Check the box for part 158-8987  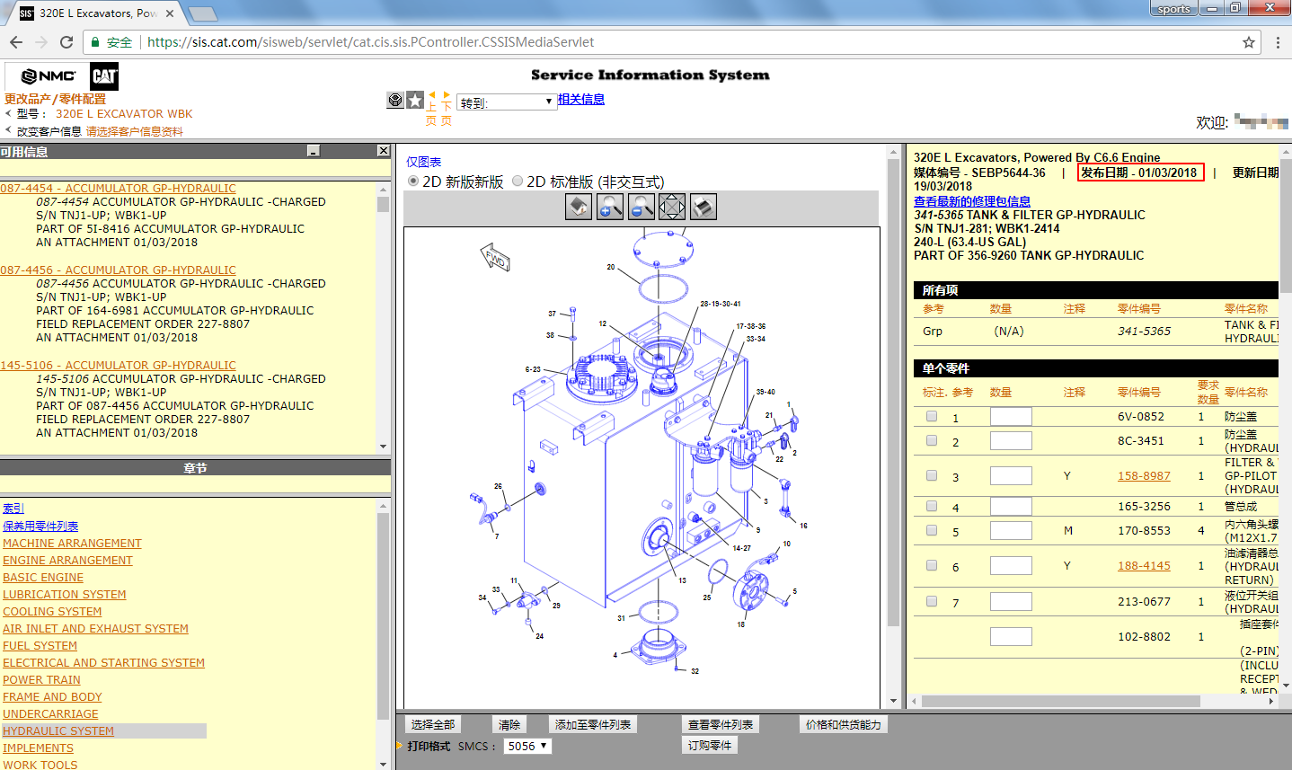point(932,476)
